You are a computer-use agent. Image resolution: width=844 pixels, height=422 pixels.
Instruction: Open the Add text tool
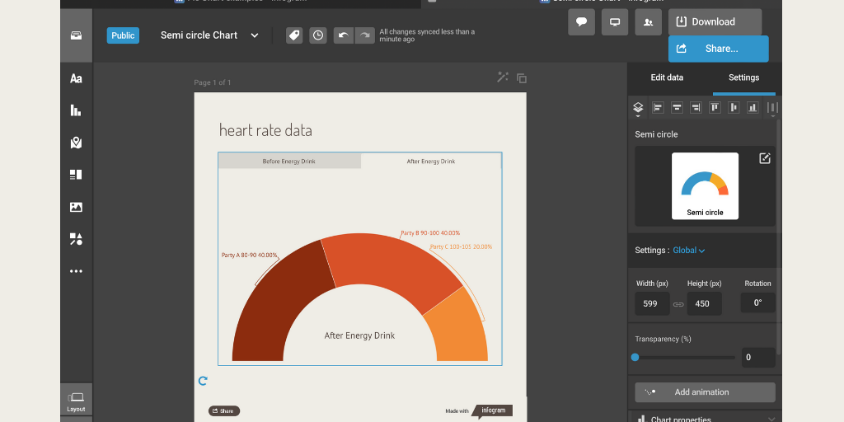pos(76,78)
